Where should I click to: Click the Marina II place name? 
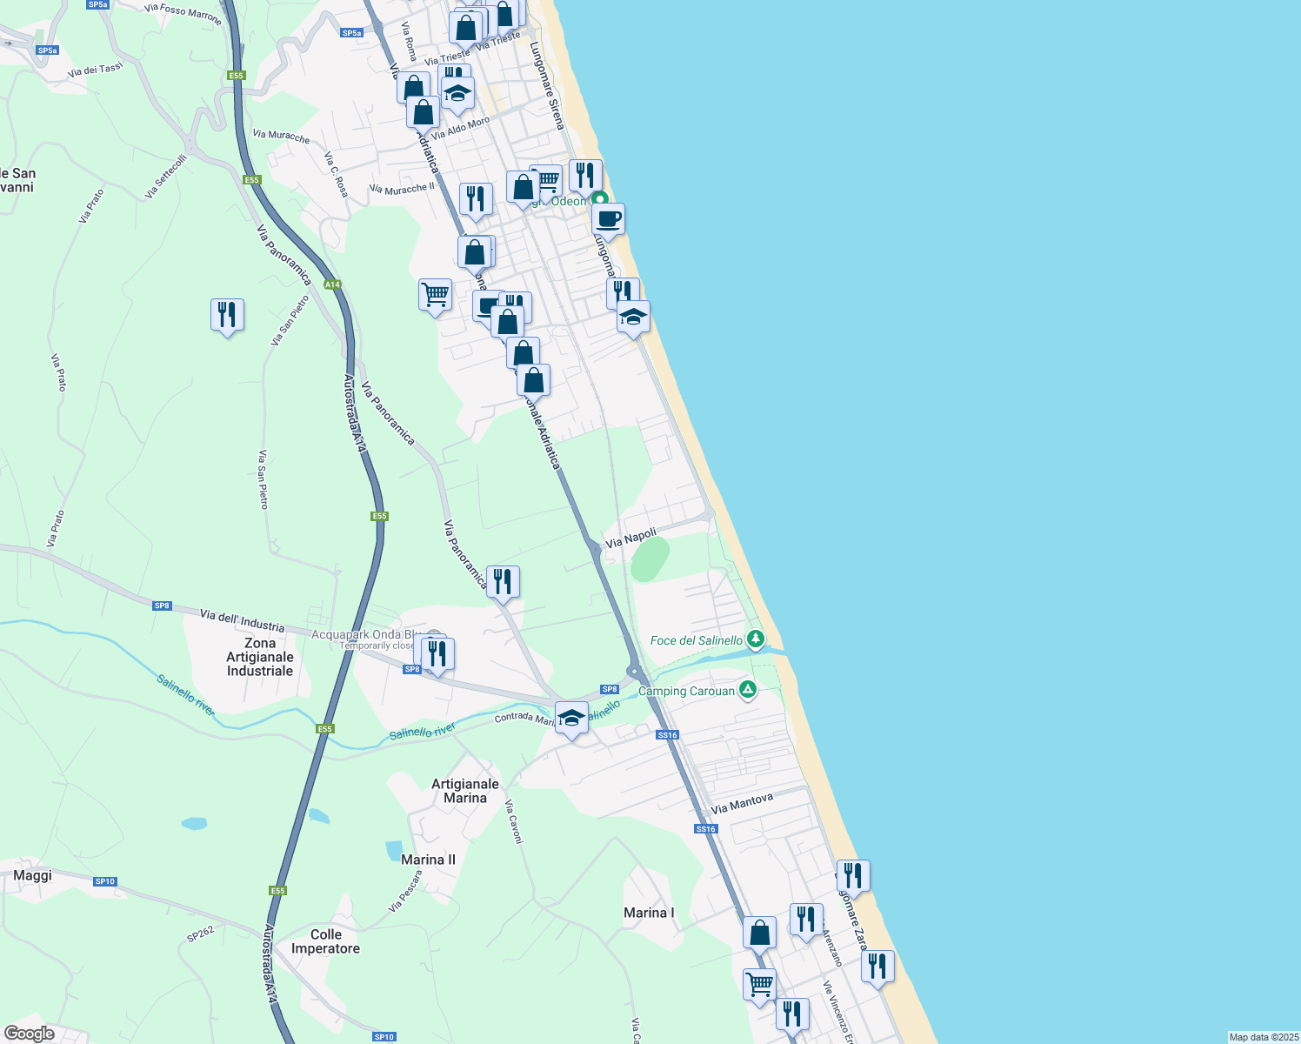click(x=427, y=859)
